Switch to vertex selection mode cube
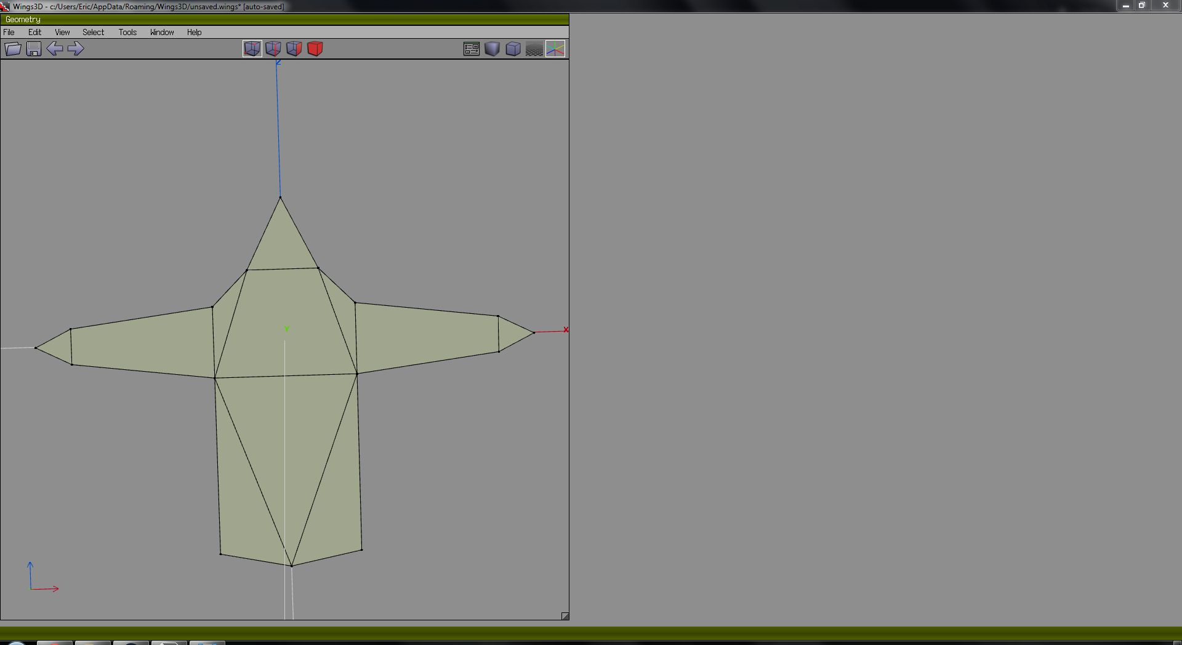The width and height of the screenshot is (1182, 645). [x=252, y=49]
